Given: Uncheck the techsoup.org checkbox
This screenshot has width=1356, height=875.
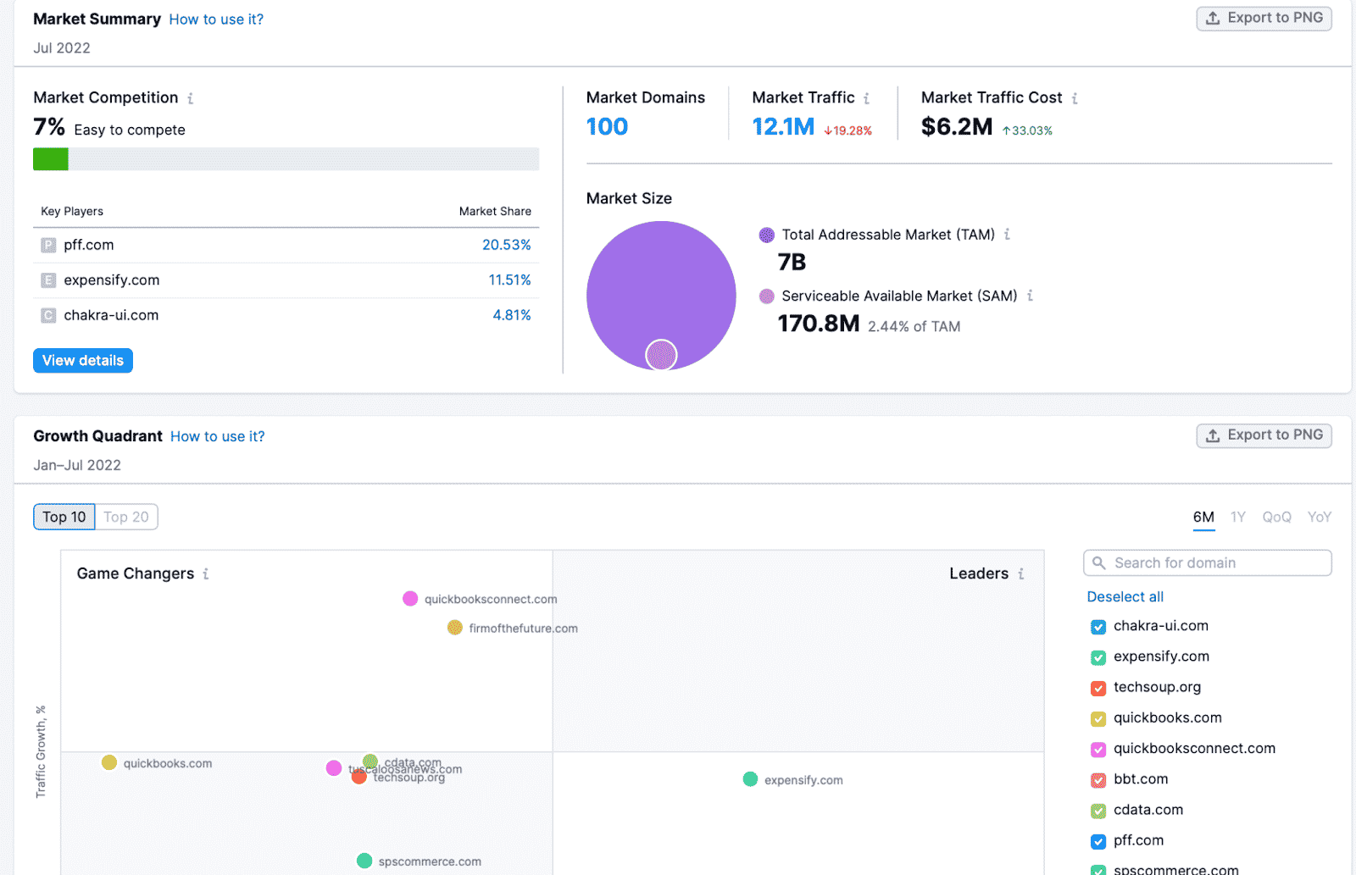Looking at the screenshot, I should (1098, 688).
